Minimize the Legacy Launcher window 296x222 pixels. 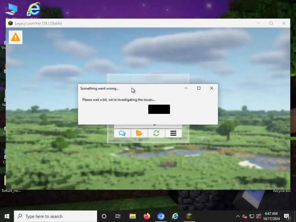coord(258,23)
